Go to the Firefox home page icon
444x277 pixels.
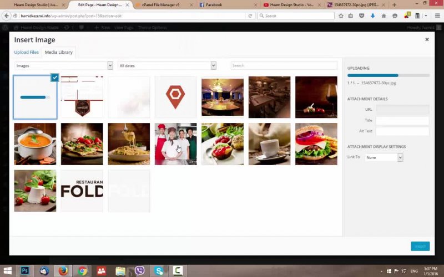(x=384, y=16)
